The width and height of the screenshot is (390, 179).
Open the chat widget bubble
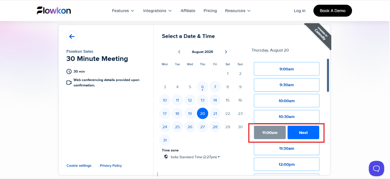(x=376, y=168)
